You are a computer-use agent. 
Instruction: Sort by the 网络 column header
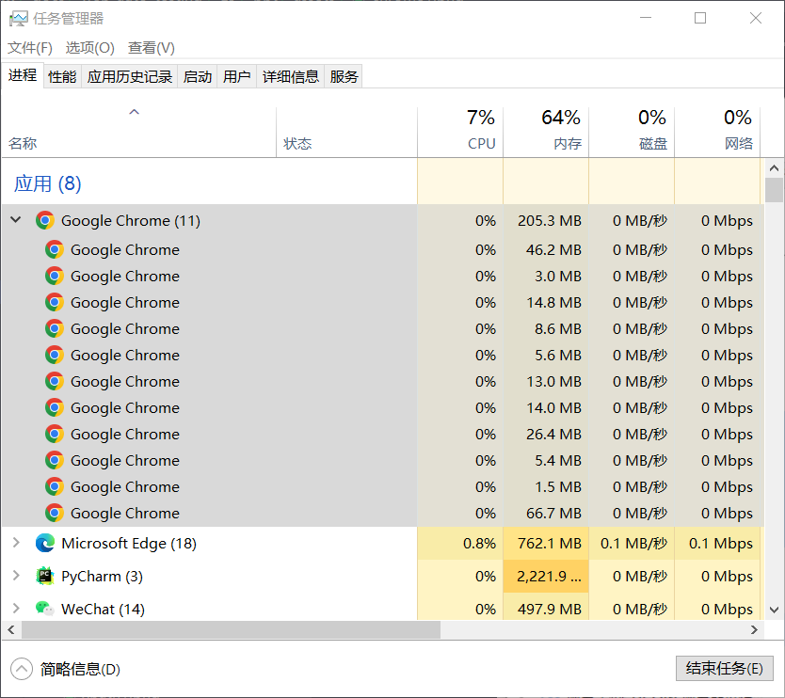pyautogui.click(x=717, y=133)
